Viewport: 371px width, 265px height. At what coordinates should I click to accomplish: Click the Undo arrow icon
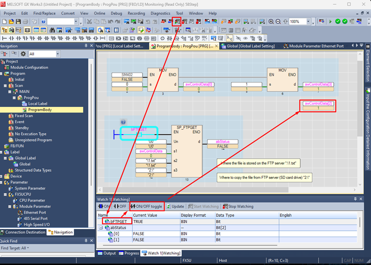coord(110,22)
